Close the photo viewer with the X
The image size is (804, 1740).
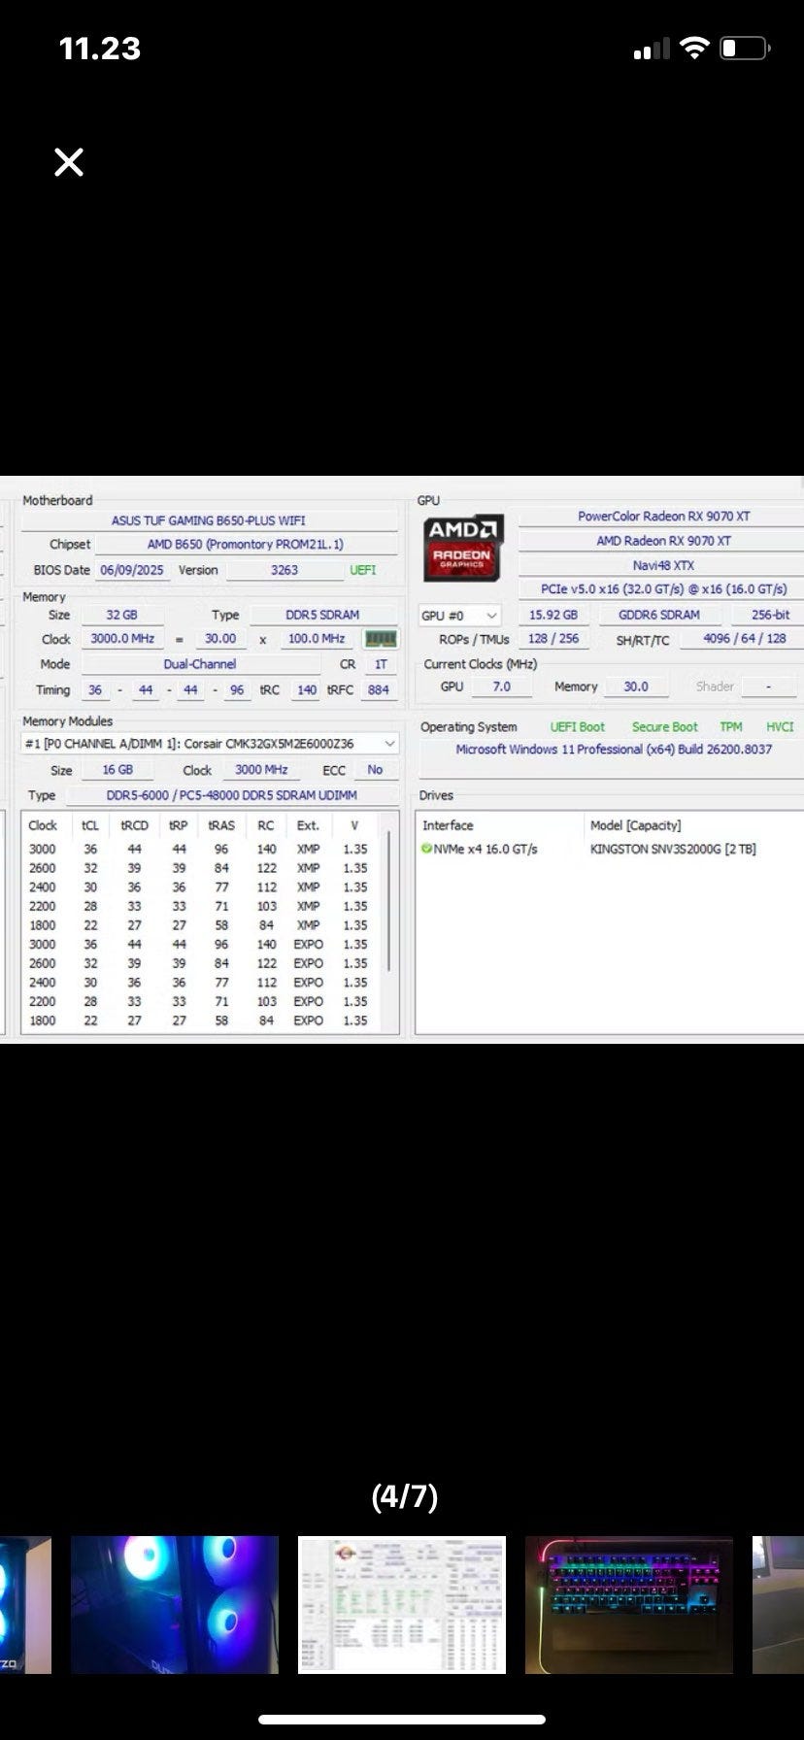[x=69, y=162]
